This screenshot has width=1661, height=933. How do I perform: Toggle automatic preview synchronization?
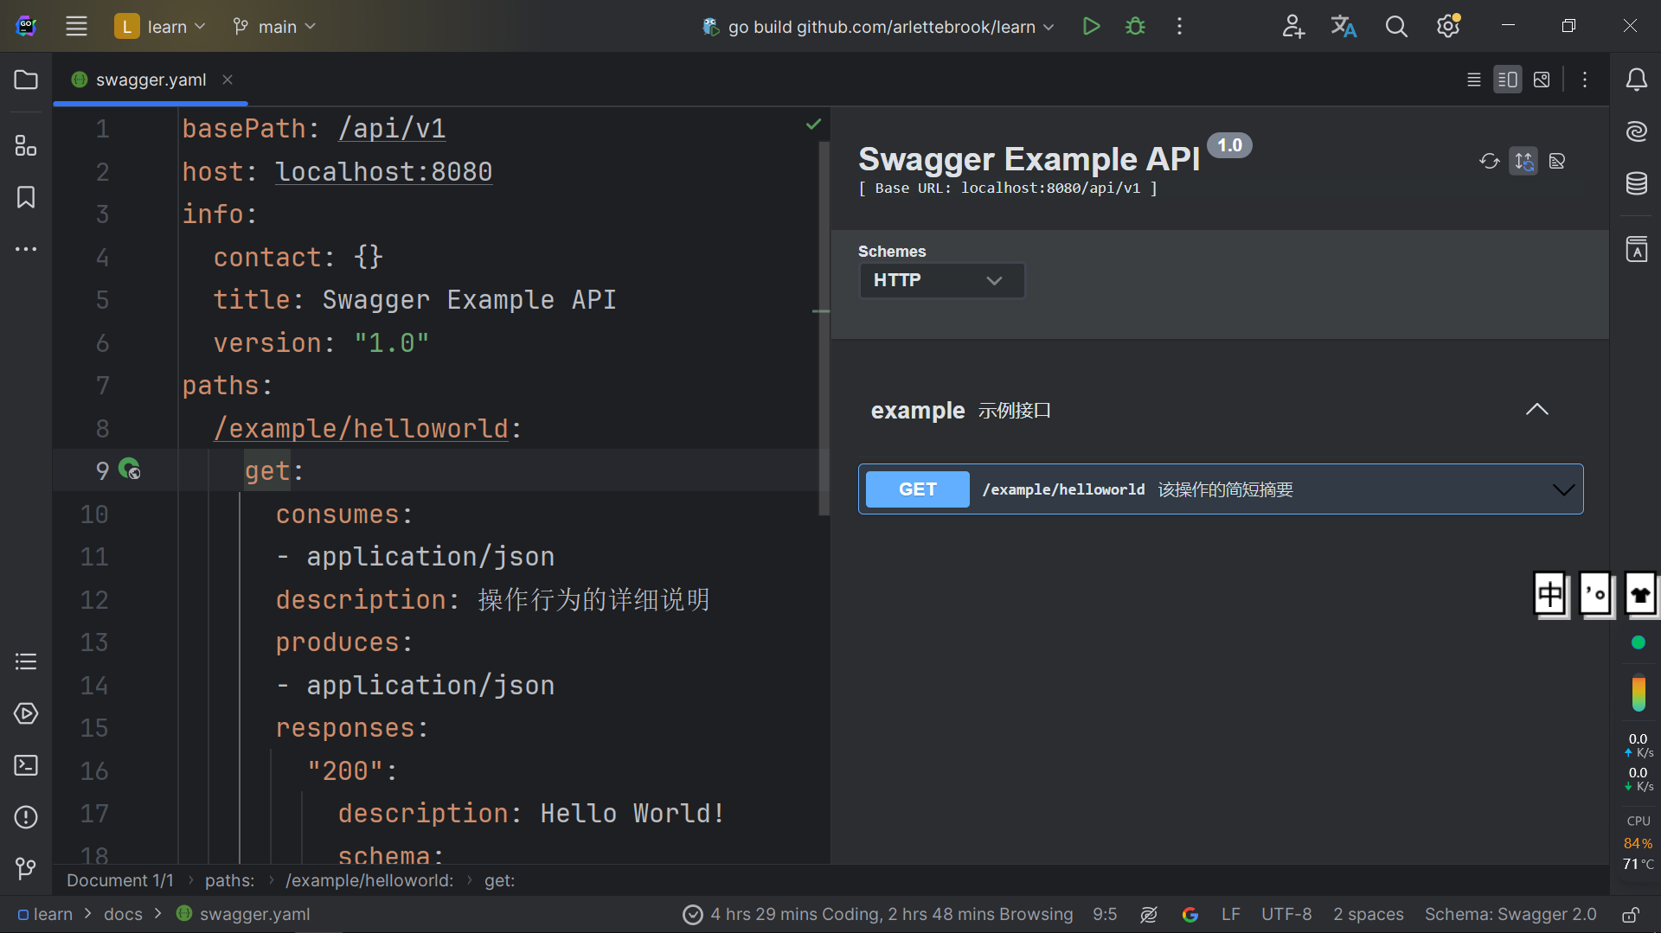pos(1523,161)
